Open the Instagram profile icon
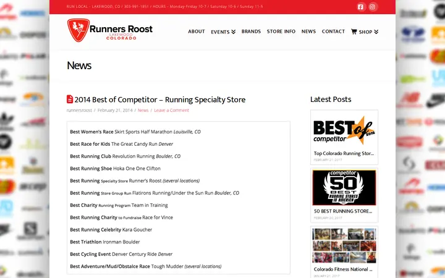 [372, 7]
